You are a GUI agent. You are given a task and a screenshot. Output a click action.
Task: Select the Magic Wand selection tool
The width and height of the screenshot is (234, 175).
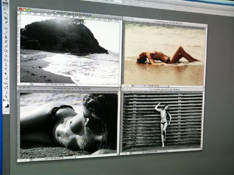point(6,14)
